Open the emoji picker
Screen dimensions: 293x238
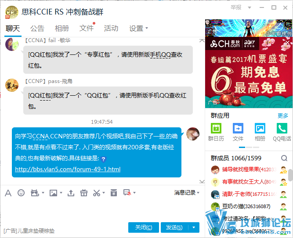coord(21,193)
